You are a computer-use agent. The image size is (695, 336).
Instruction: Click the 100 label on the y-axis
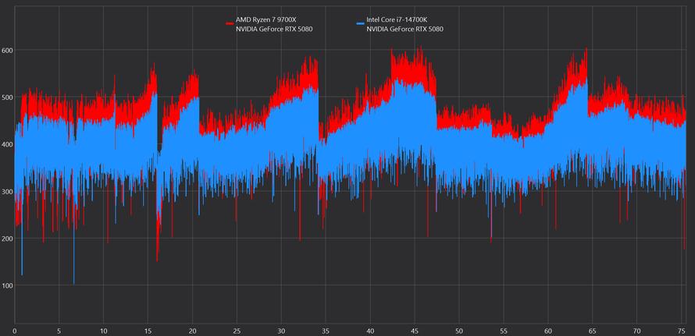8,285
